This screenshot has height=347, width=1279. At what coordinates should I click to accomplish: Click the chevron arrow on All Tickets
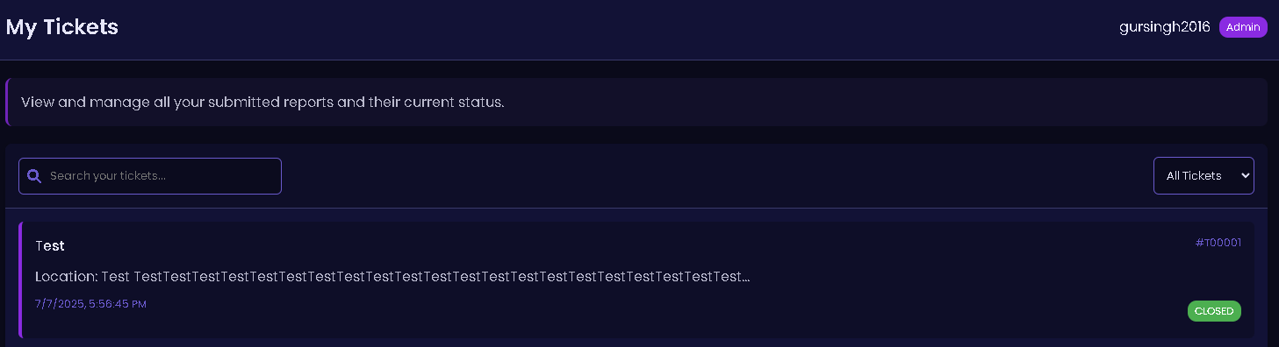click(x=1245, y=176)
